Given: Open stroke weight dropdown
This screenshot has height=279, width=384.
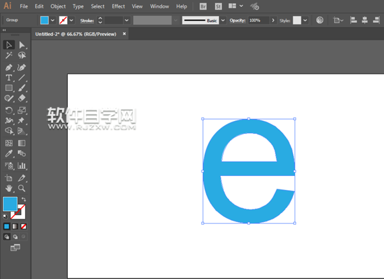Looking at the screenshot, I should point(127,20).
